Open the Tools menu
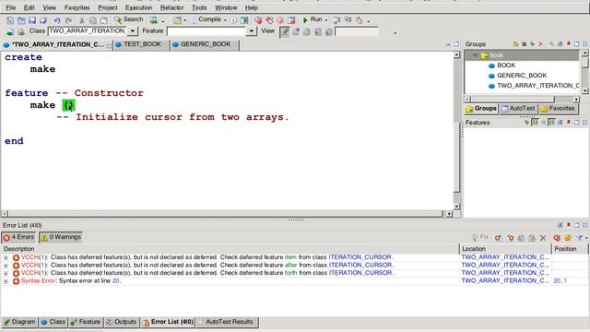The width and height of the screenshot is (590, 332). (199, 7)
